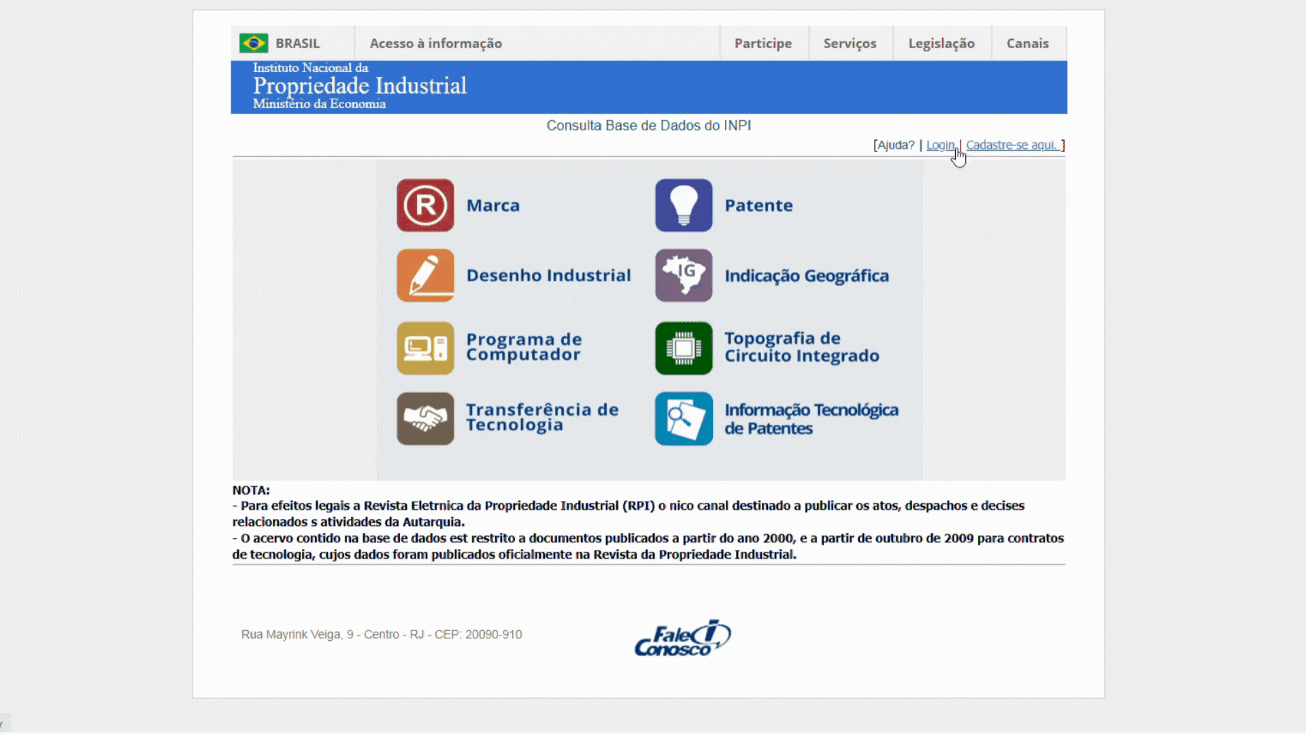Viewport: 1306px width, 734px height.
Task: Click the Indicação Geográfica text label
Action: (x=807, y=276)
